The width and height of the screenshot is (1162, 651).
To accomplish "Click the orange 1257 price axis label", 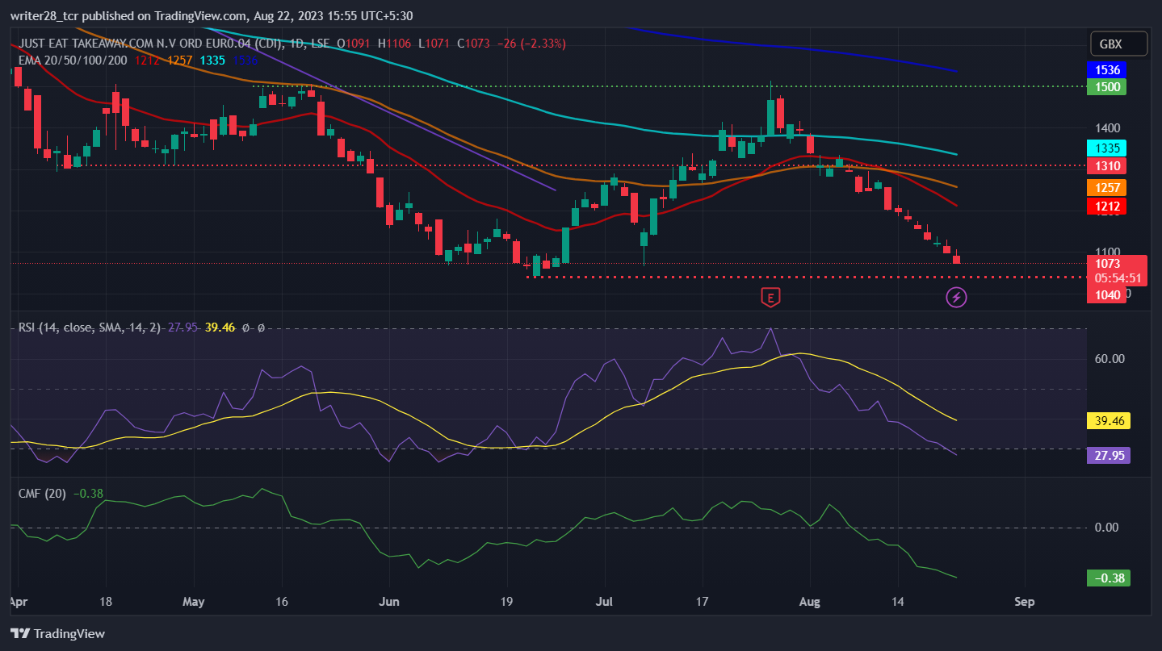I will click(x=1106, y=187).
